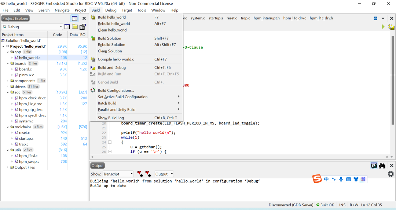The width and height of the screenshot is (396, 210).
Task: Open the Tools menu
Action: [142, 10]
